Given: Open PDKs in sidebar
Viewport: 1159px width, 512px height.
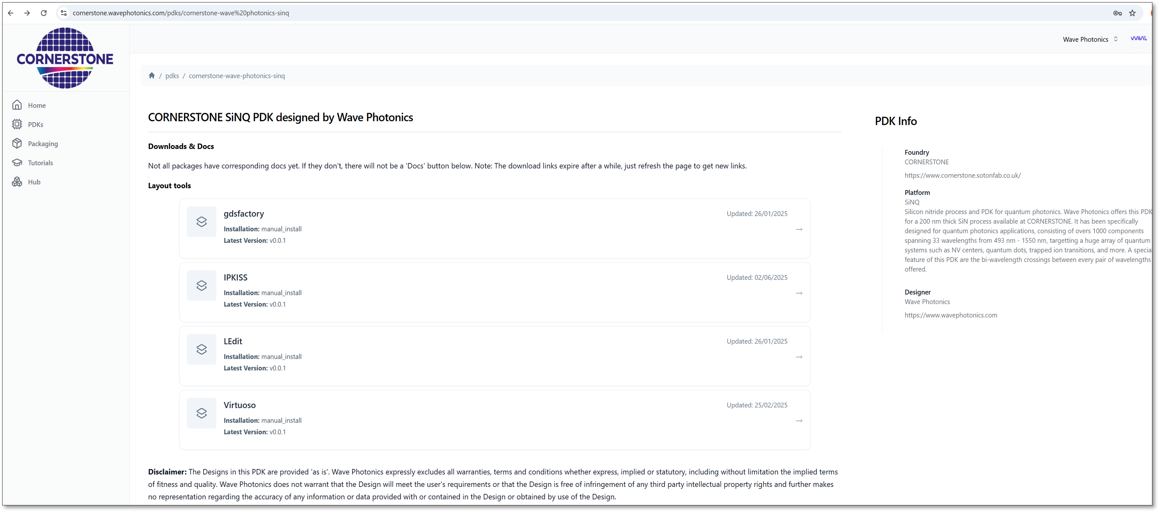Looking at the screenshot, I should coord(36,125).
